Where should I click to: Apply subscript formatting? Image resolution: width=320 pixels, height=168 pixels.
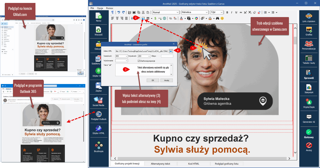click(x=250, y=12)
